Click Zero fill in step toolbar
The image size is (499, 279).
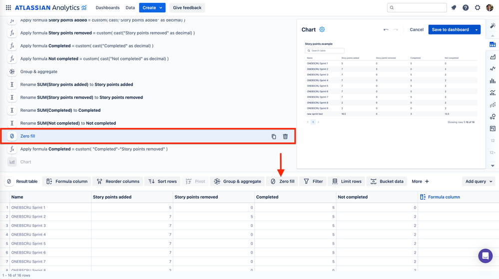tap(282, 181)
